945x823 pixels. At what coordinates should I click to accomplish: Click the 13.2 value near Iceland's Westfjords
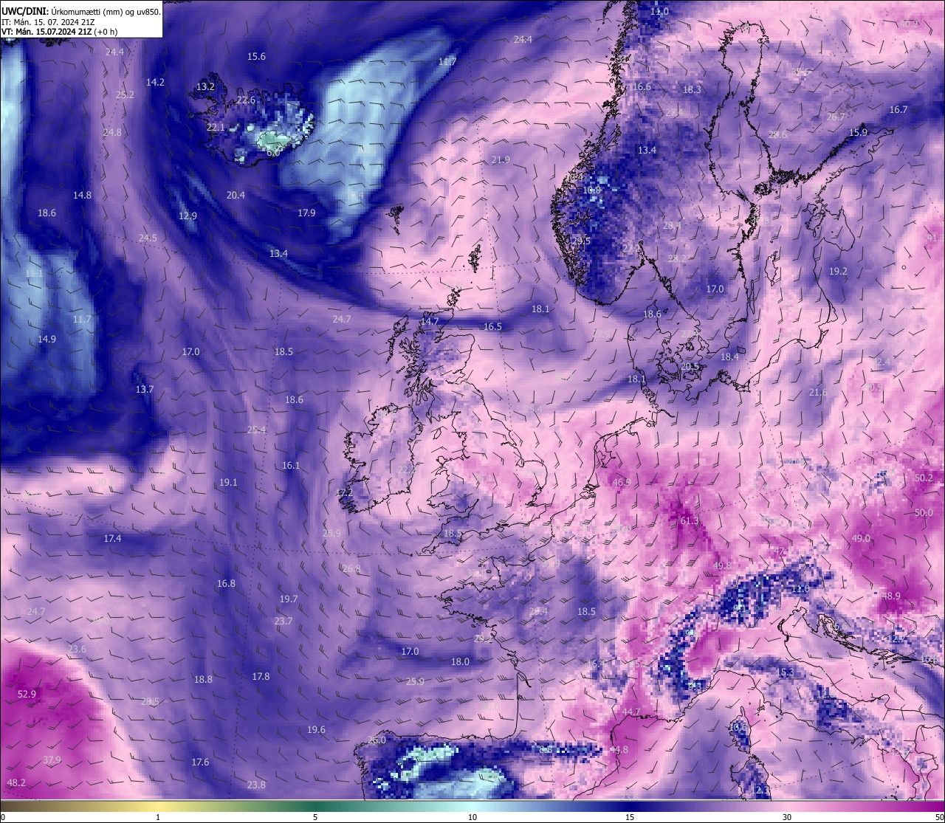click(205, 87)
